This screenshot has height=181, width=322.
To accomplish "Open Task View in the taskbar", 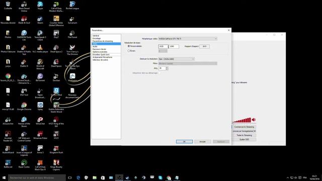I will (x=70, y=177).
